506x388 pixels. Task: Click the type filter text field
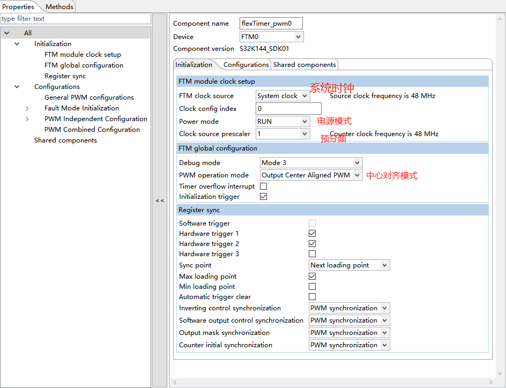point(76,19)
